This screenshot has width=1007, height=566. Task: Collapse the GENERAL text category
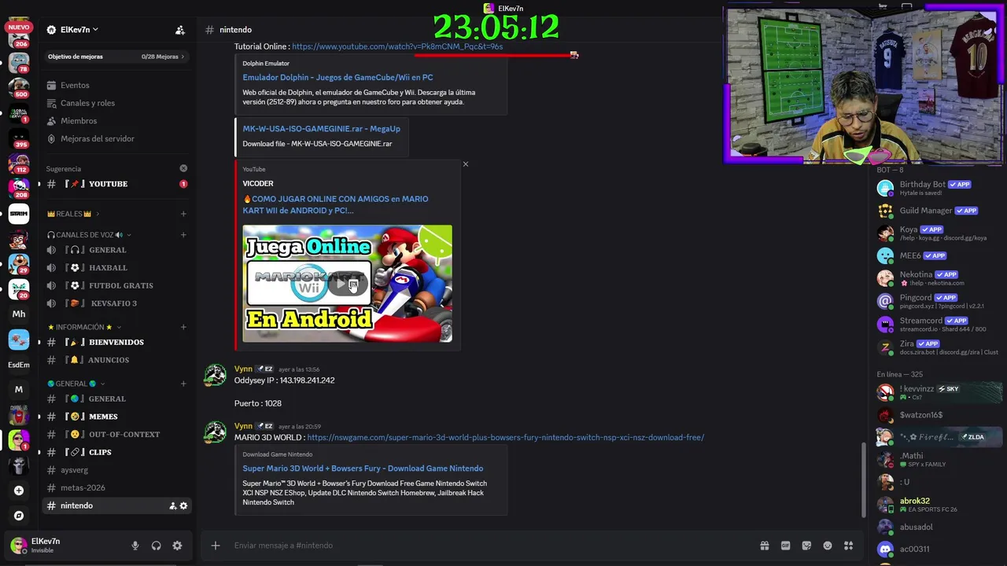(x=75, y=384)
